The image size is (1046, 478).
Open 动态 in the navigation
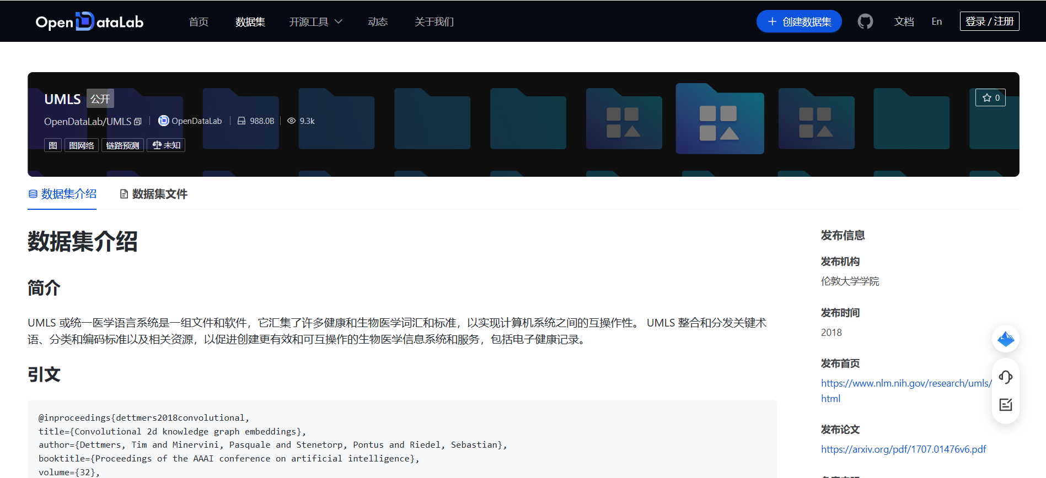point(378,21)
